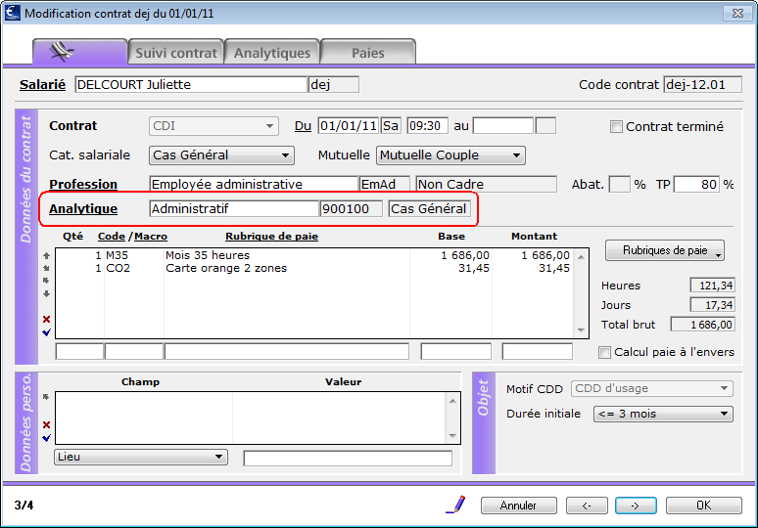The width and height of the screenshot is (758, 528).
Task: Open the Cat. salariale dropdown
Action: point(221,155)
